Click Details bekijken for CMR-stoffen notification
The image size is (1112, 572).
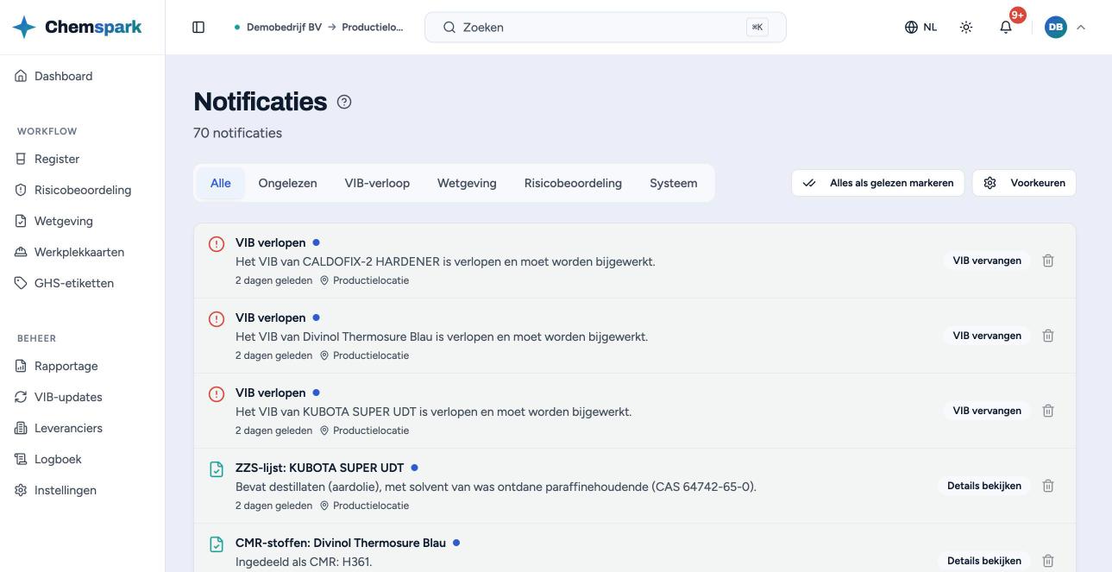[984, 561]
